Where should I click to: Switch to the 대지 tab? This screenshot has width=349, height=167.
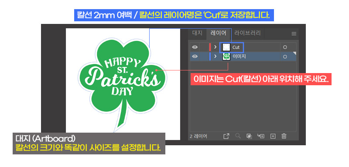197,33
